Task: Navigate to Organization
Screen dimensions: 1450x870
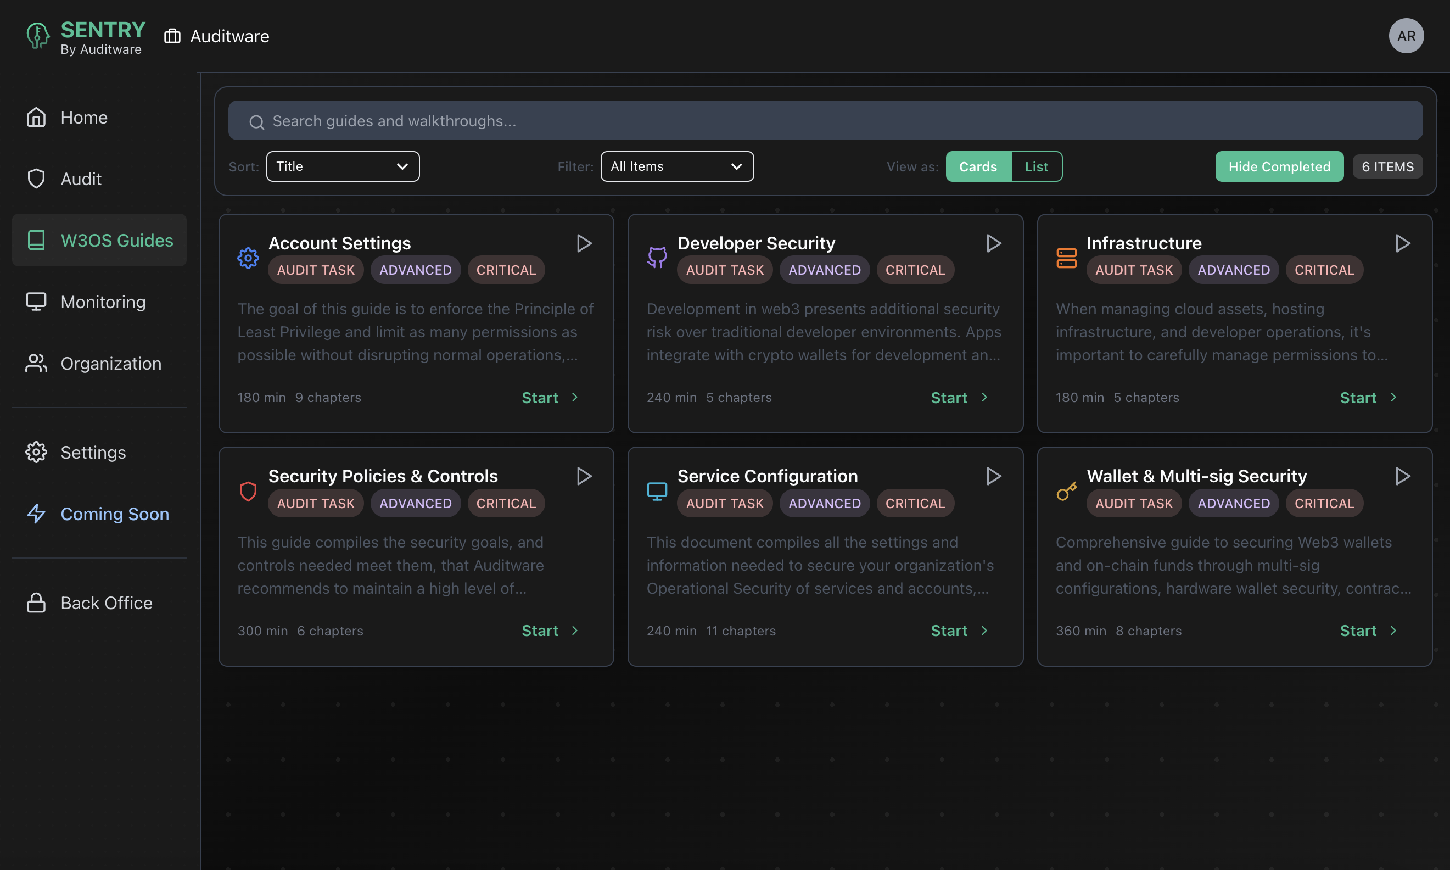Action: pyautogui.click(x=99, y=364)
